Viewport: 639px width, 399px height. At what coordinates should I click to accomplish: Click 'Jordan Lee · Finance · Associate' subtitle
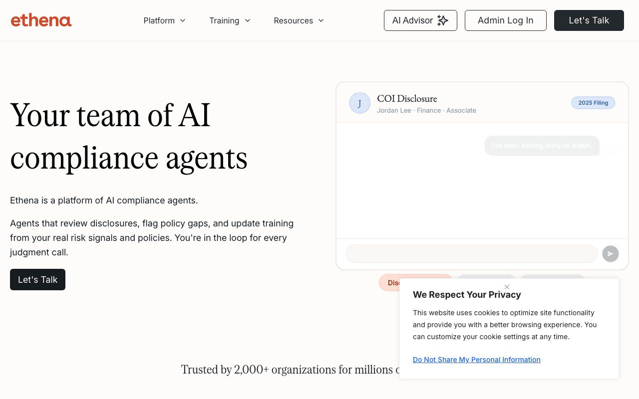426,110
